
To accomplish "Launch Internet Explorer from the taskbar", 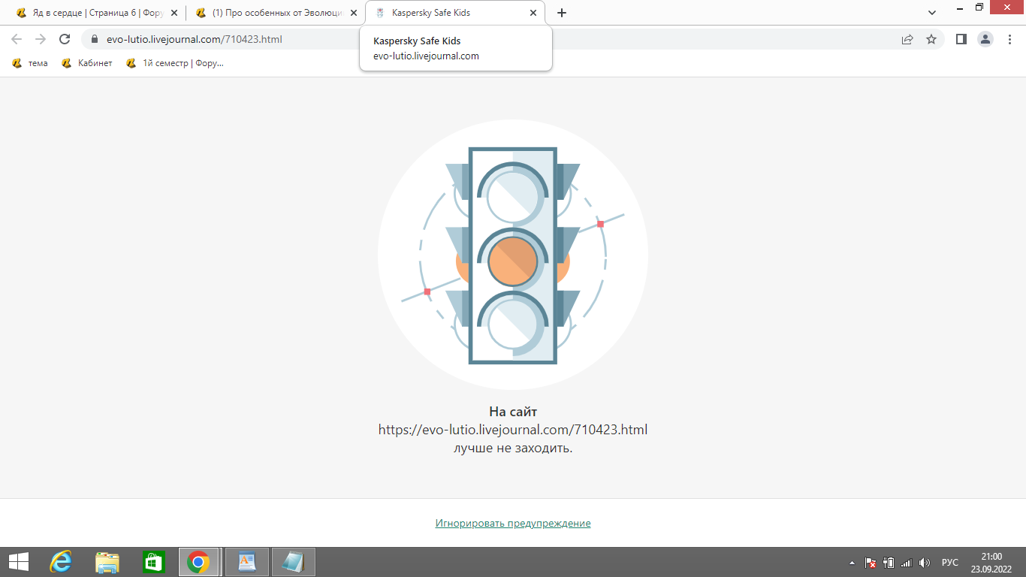I will click(61, 562).
